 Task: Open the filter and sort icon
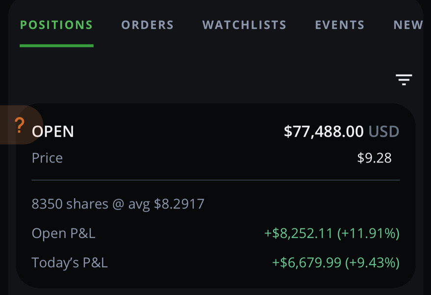pyautogui.click(x=404, y=80)
